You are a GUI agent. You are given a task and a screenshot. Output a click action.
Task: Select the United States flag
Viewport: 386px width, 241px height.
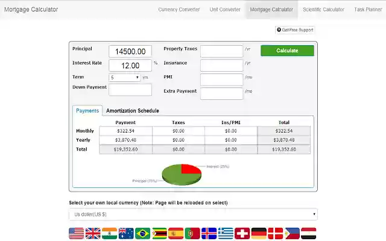(x=77, y=233)
